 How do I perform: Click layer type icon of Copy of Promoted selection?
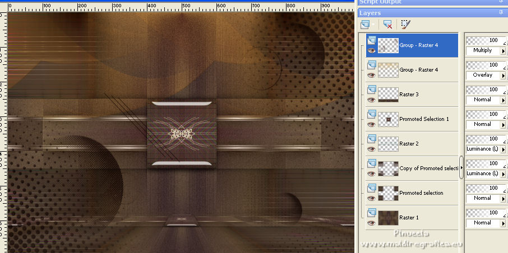point(372,163)
